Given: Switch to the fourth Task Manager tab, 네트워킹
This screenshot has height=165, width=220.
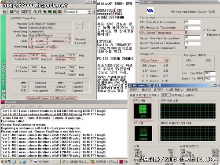Looking at the screenshot, I should point(177,95).
